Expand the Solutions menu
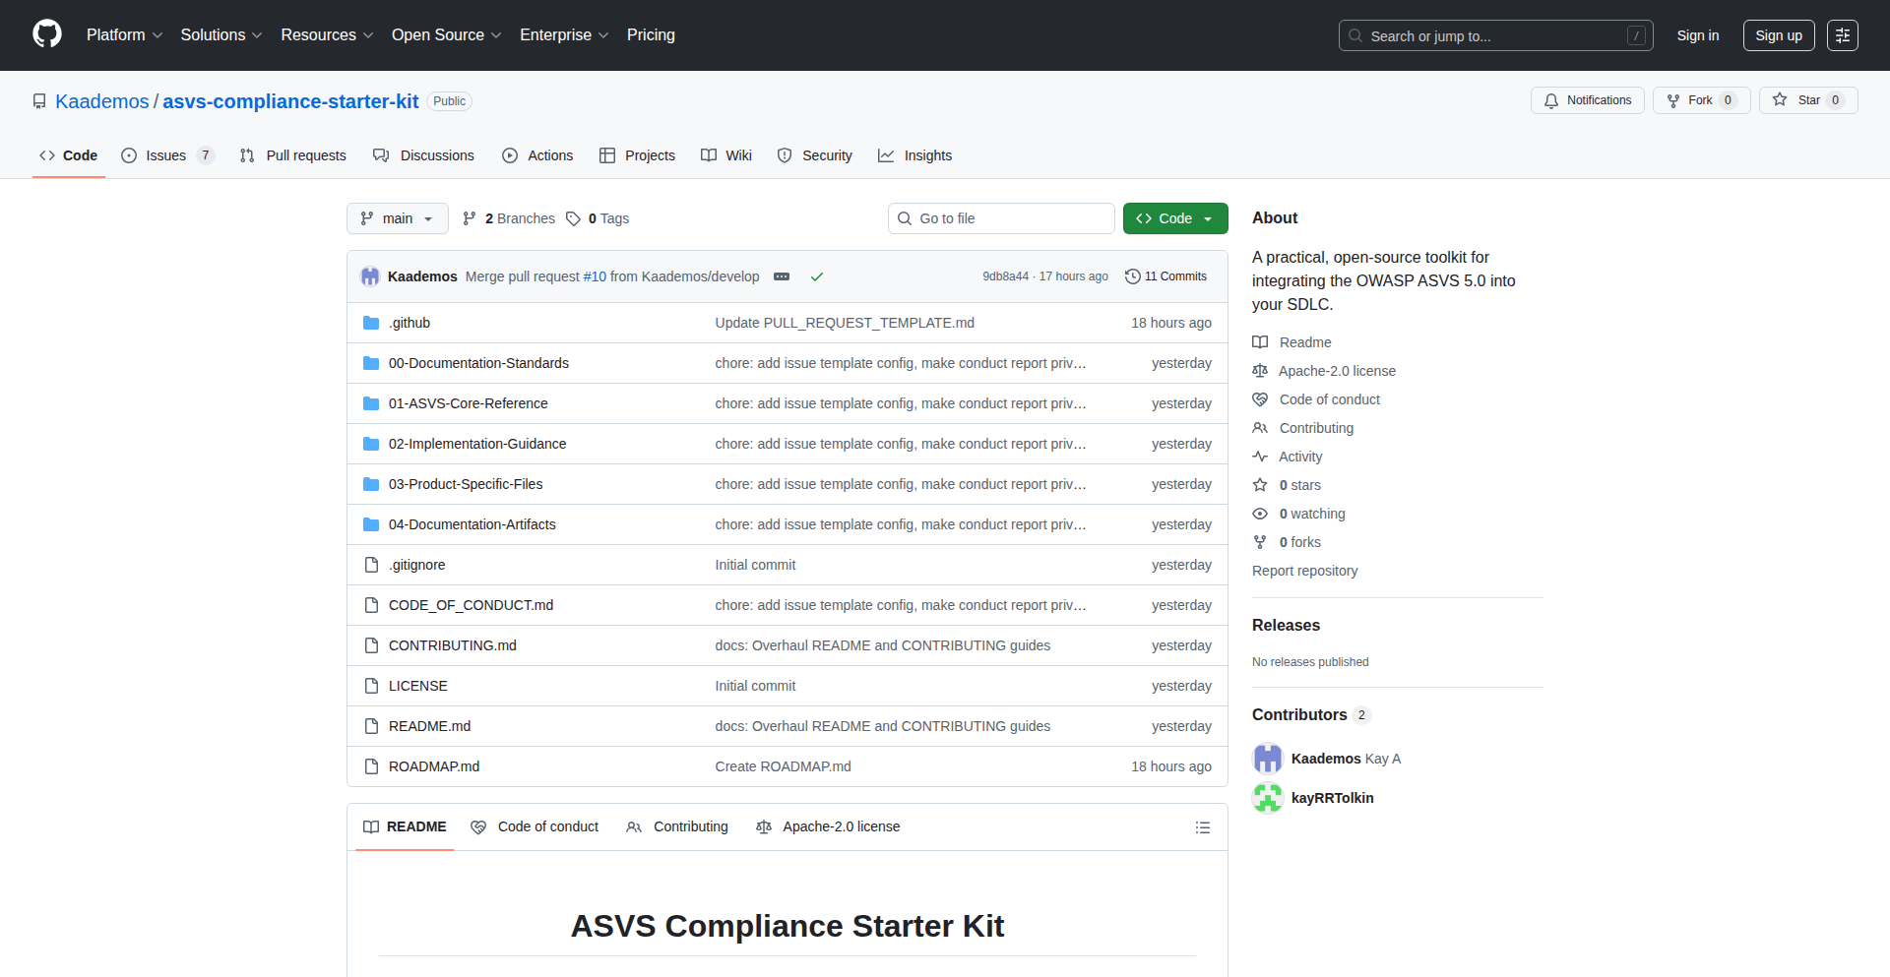This screenshot has height=977, width=1890. tap(221, 35)
